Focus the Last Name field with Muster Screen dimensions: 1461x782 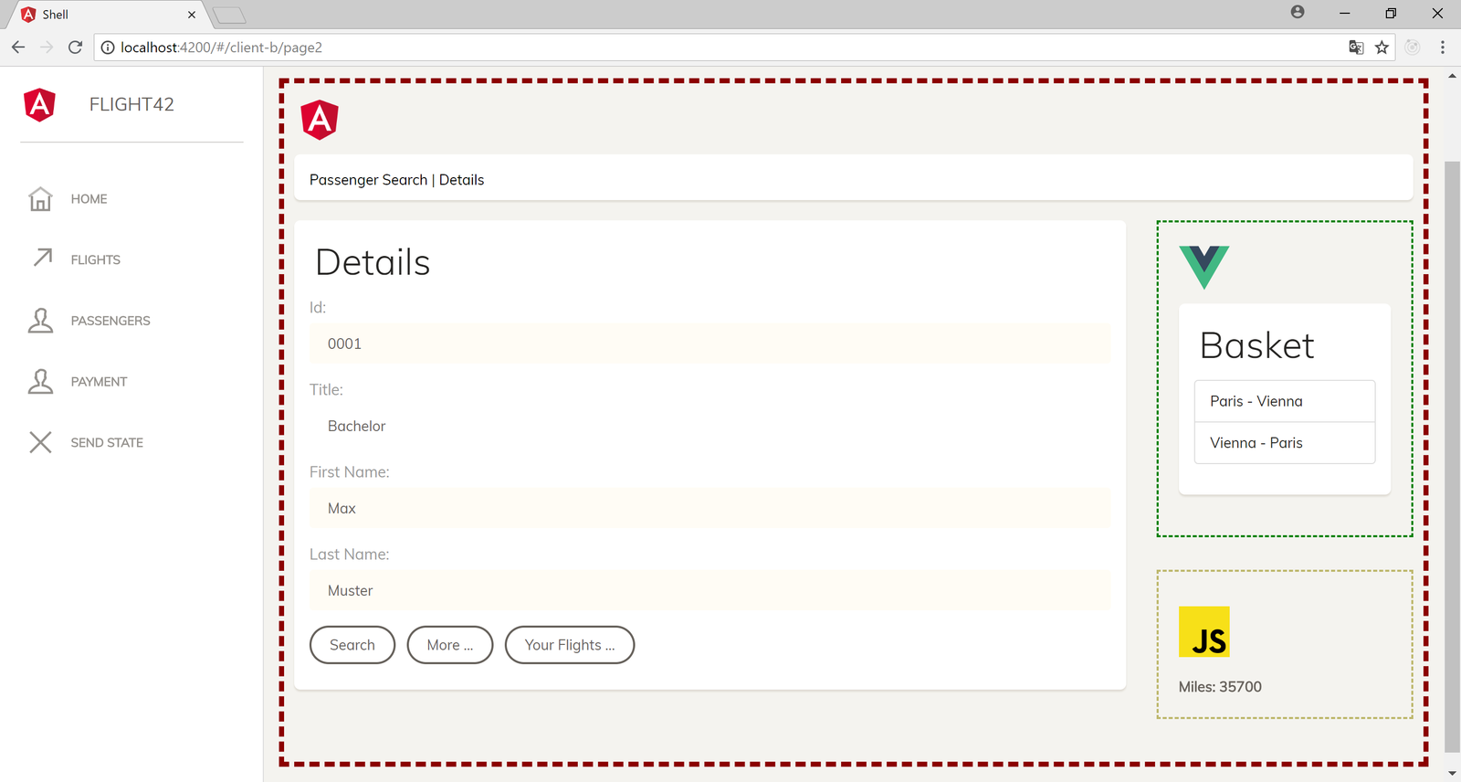[709, 590]
